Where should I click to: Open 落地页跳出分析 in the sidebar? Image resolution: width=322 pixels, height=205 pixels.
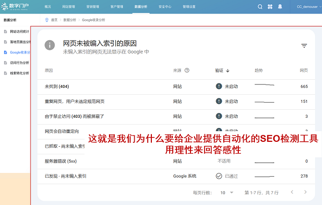click(17, 42)
